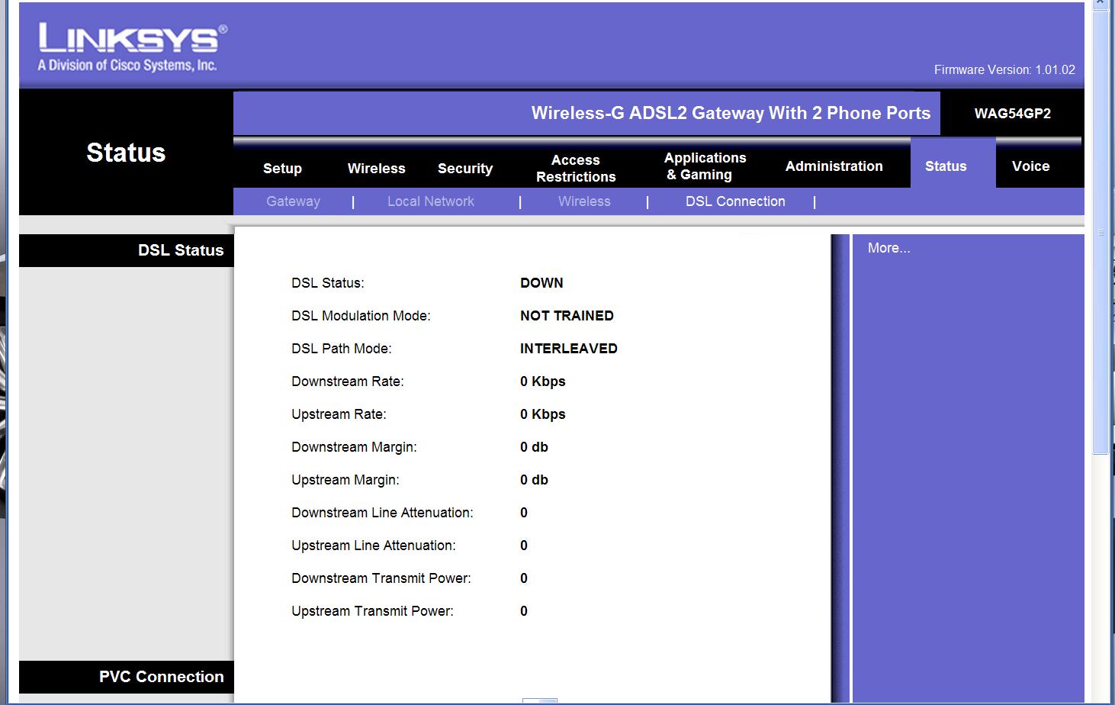Open the Gateway status sub-tab
Image resolution: width=1115 pixels, height=705 pixels.
tap(293, 201)
